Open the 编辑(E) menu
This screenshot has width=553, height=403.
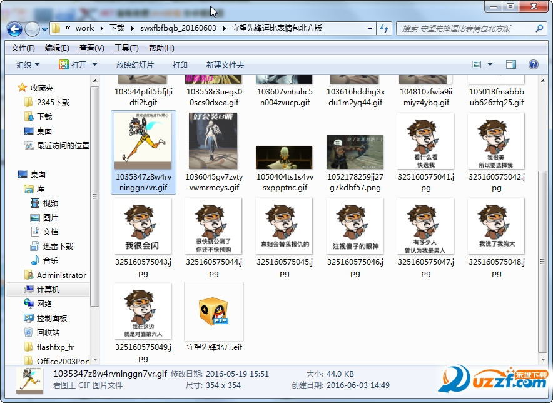click(x=57, y=48)
